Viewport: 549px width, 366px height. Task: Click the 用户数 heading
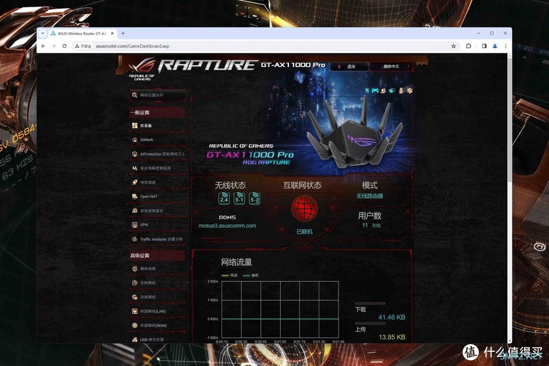click(x=370, y=216)
